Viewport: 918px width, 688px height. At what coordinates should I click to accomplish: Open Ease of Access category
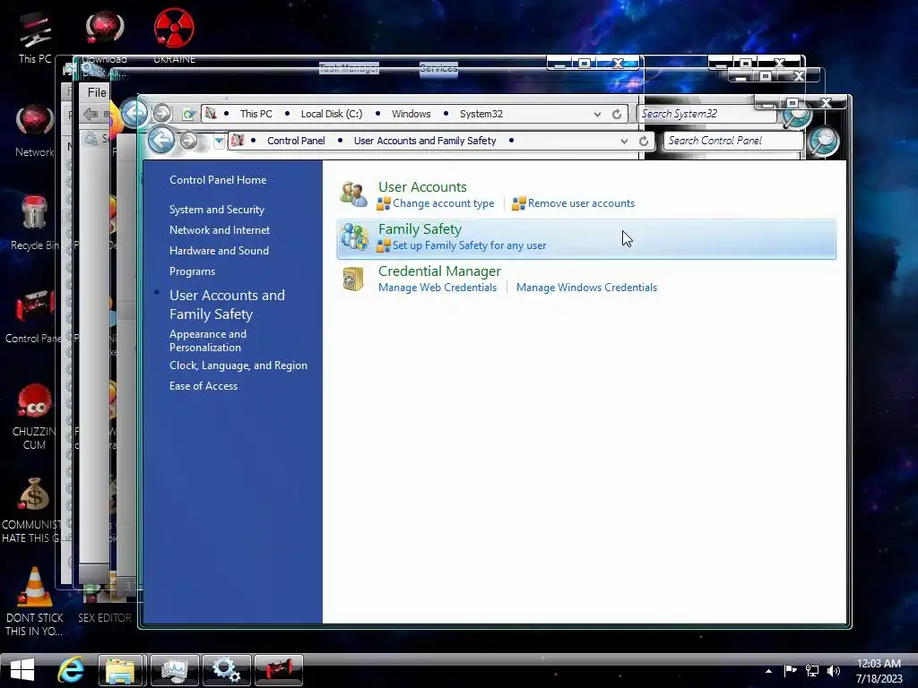204,386
